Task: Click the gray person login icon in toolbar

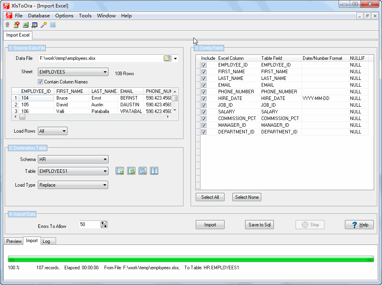Action: [7, 25]
